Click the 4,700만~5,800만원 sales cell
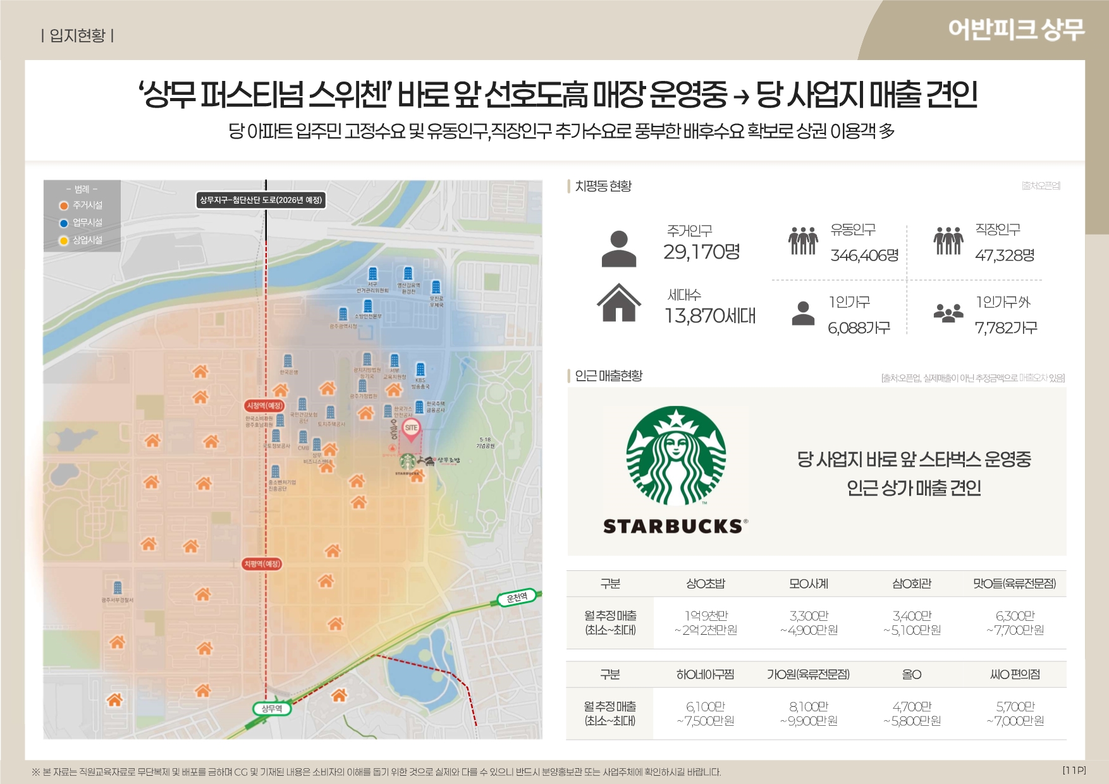Viewport: 1109px width, 784px height. coord(912,714)
